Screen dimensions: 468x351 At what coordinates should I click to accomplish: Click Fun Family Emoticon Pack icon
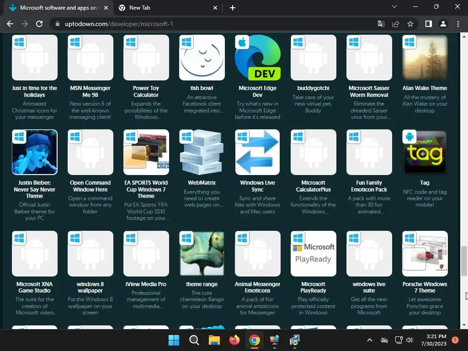[369, 152]
